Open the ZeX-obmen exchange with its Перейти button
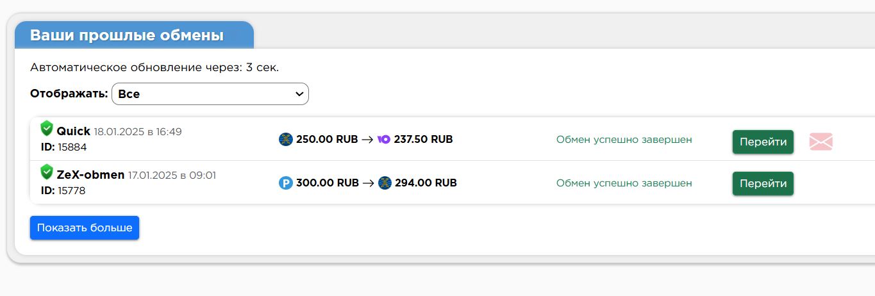This screenshot has width=875, height=296. point(763,183)
